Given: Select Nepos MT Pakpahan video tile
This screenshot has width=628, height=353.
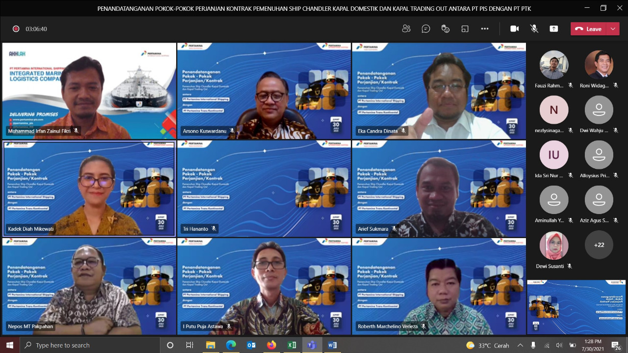Looking at the screenshot, I should coord(89,286).
